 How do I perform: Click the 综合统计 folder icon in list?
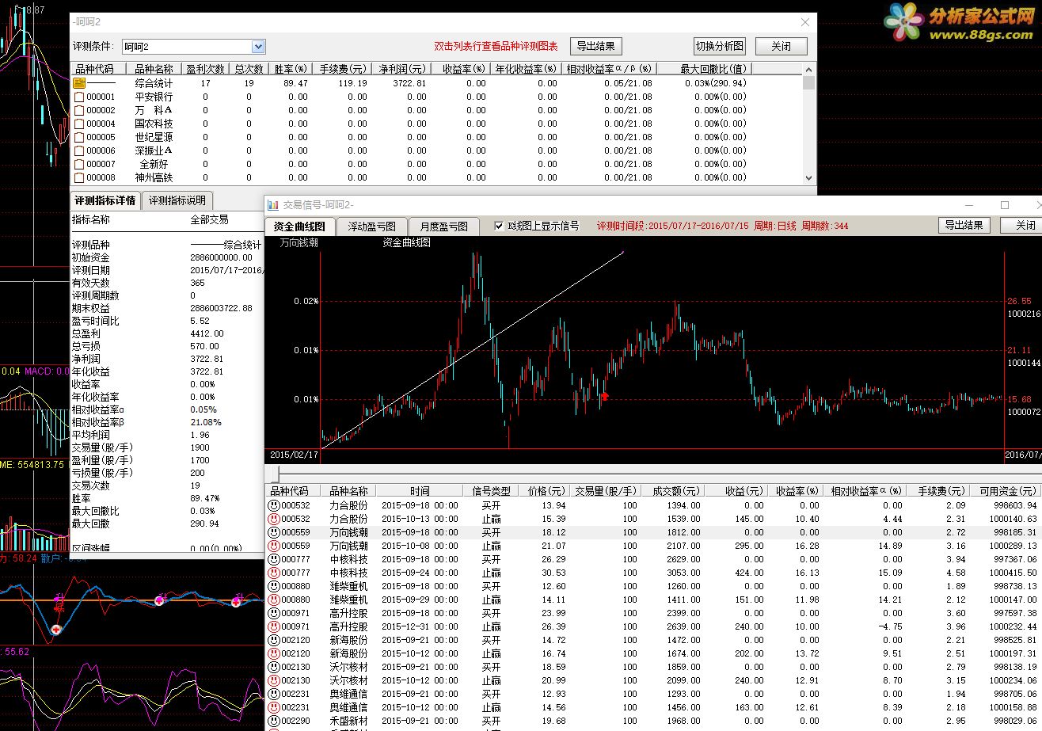(79, 83)
